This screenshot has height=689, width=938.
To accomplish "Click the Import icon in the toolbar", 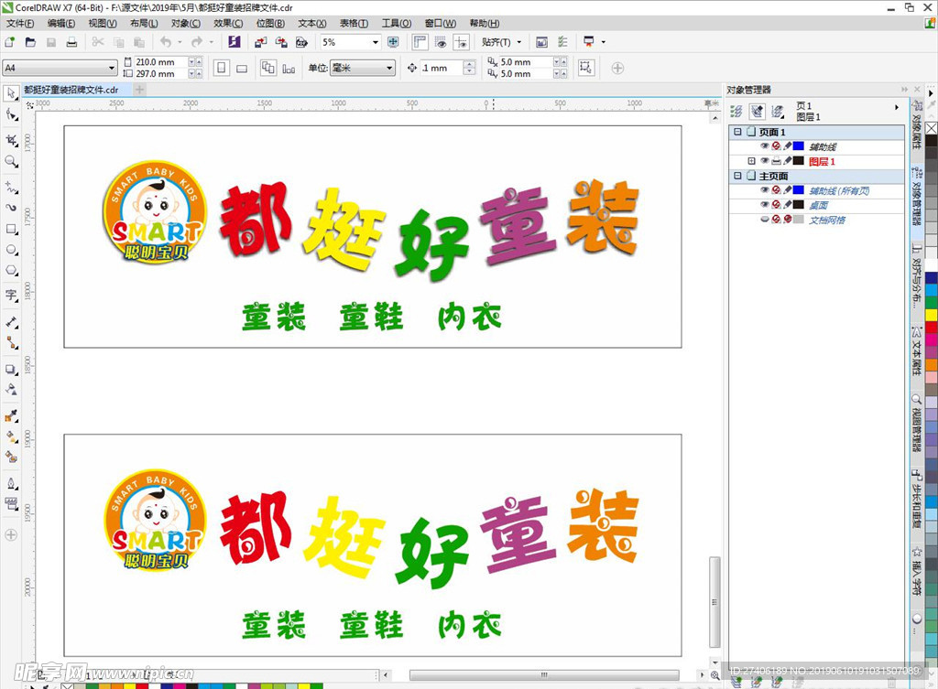I will tap(260, 42).
